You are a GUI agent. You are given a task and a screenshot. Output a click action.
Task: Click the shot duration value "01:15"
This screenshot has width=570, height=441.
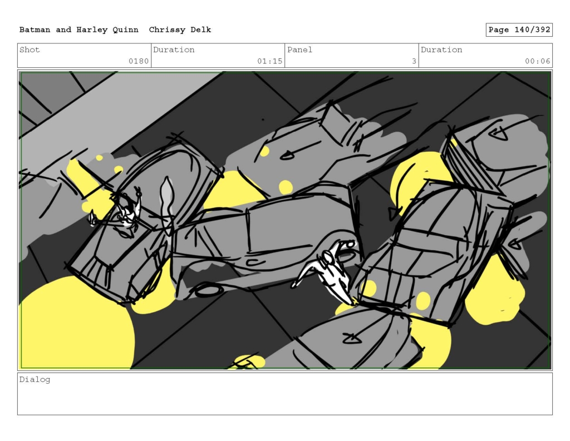click(270, 61)
